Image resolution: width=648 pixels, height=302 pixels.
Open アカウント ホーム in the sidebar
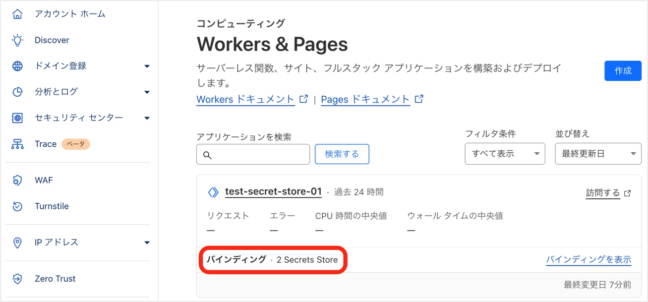[x=70, y=14]
